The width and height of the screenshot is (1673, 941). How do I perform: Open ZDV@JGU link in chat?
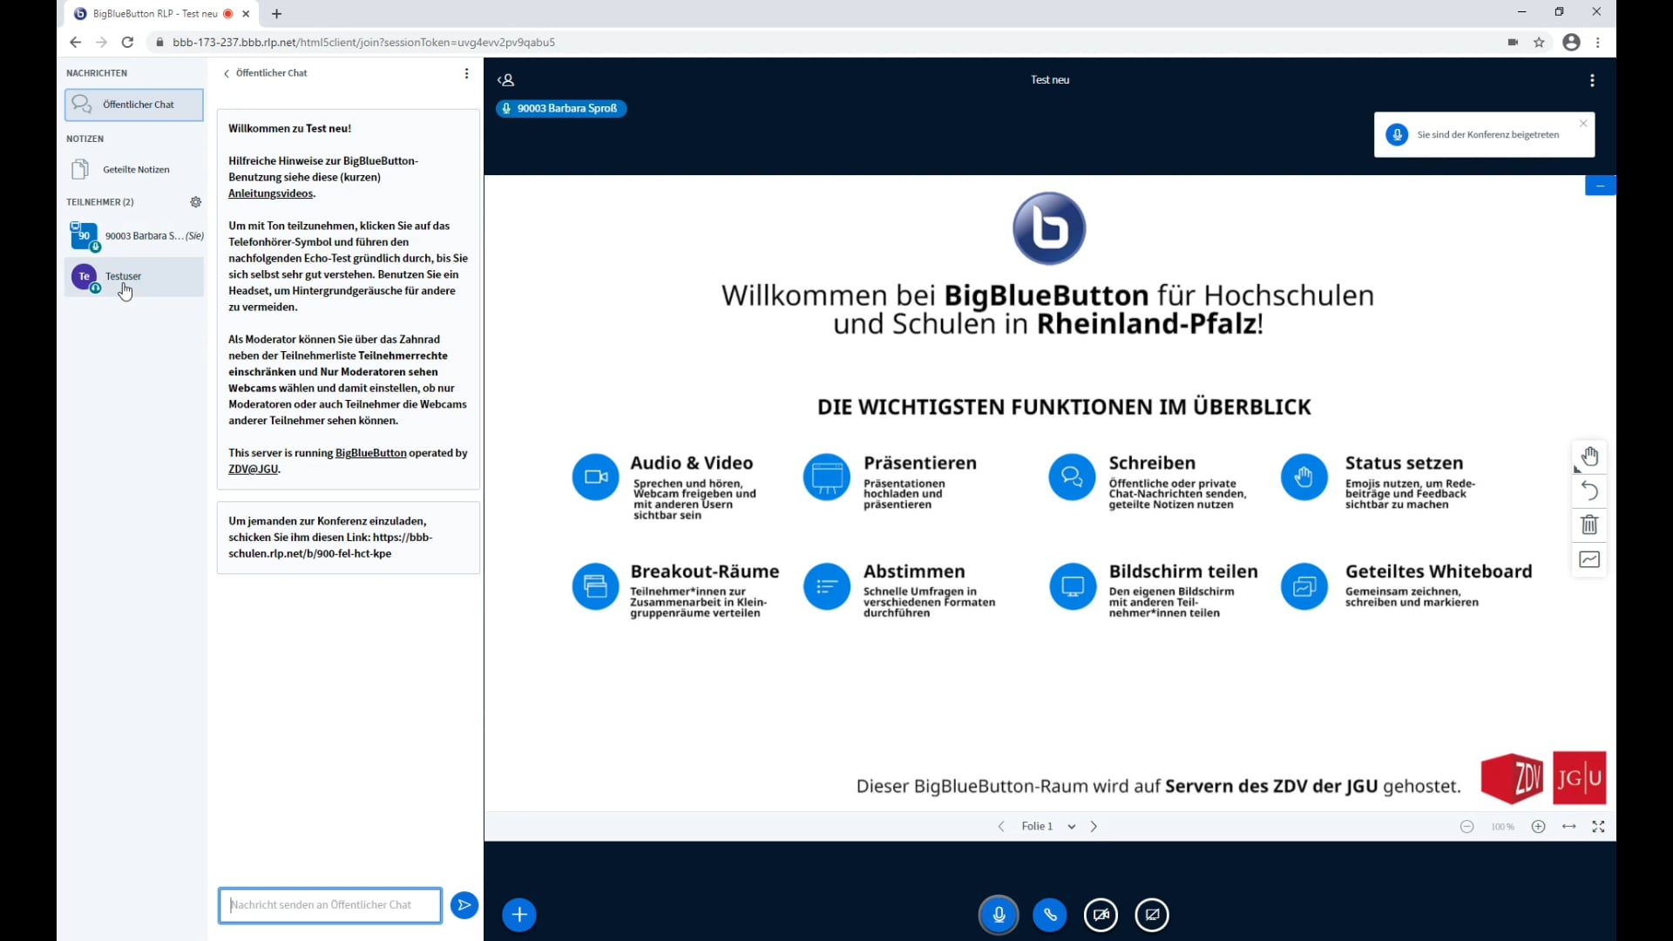[253, 470]
